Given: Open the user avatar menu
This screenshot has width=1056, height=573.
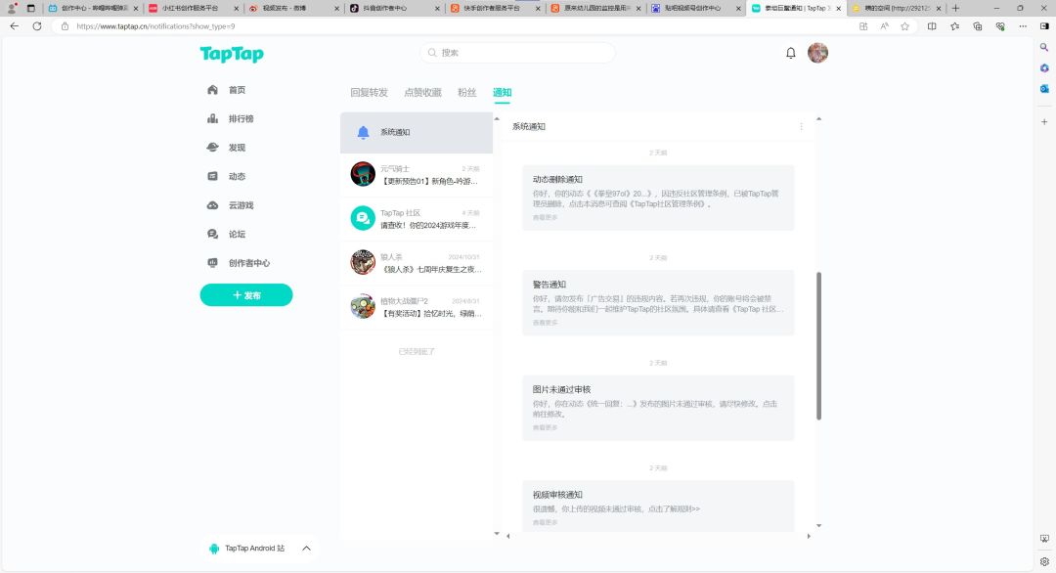Looking at the screenshot, I should pyautogui.click(x=817, y=53).
